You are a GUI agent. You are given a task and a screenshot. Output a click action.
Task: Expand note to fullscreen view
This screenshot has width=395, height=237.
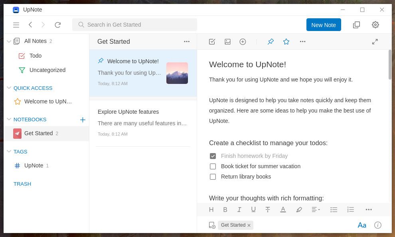point(375,41)
